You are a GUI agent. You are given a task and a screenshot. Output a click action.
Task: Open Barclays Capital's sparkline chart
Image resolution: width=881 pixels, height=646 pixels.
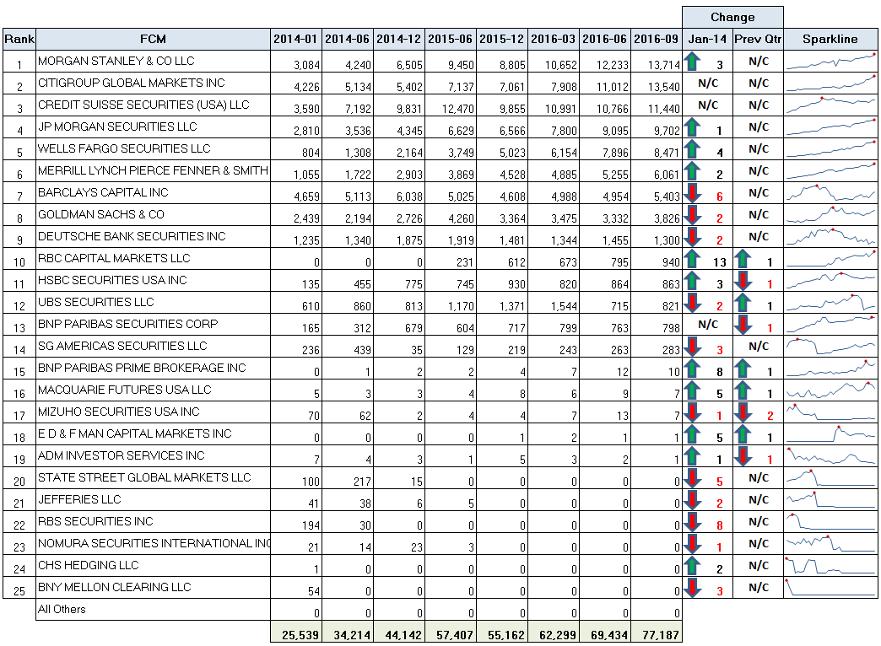[x=830, y=192]
